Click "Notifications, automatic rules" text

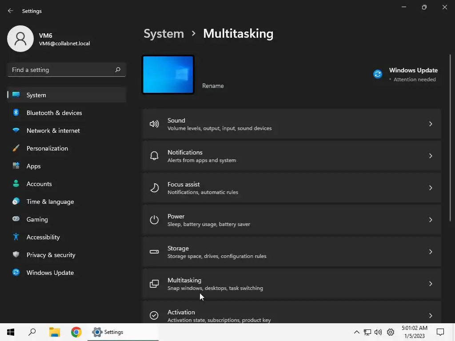click(x=203, y=192)
